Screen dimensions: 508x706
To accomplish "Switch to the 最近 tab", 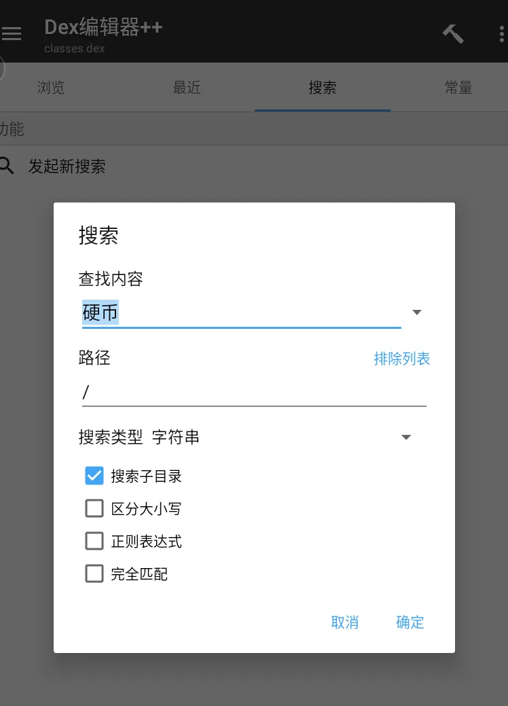I will pyautogui.click(x=187, y=88).
